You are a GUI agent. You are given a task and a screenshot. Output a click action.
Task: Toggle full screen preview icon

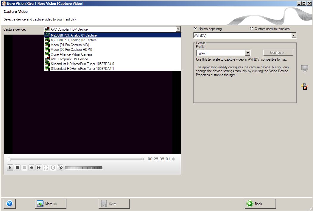[46, 168]
